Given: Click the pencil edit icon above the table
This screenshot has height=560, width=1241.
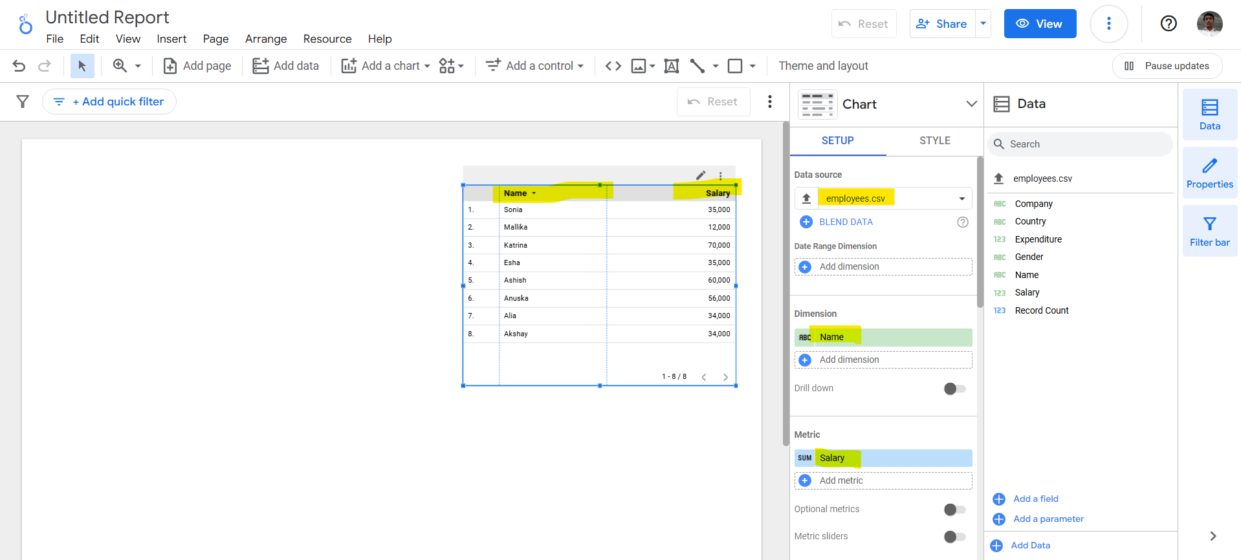Looking at the screenshot, I should [x=701, y=175].
